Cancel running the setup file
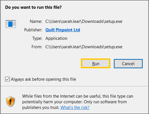Screen dimensions: 149x114 (x=128, y=63)
